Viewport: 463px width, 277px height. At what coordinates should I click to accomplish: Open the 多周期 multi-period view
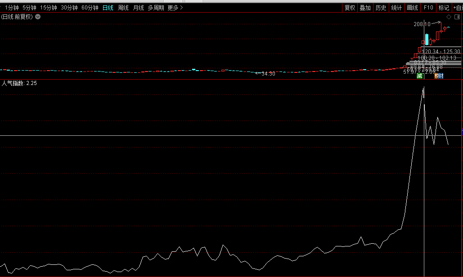tap(156, 8)
